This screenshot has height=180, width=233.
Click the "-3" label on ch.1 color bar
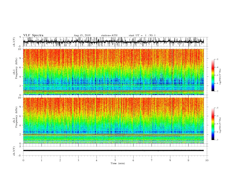(217, 59)
